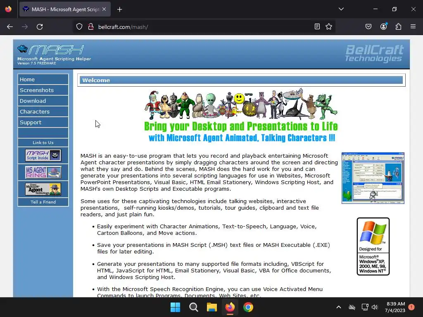Click the address bar showing bellcraft.com/mash/
The height and width of the screenshot is (317, 423).
click(204, 27)
